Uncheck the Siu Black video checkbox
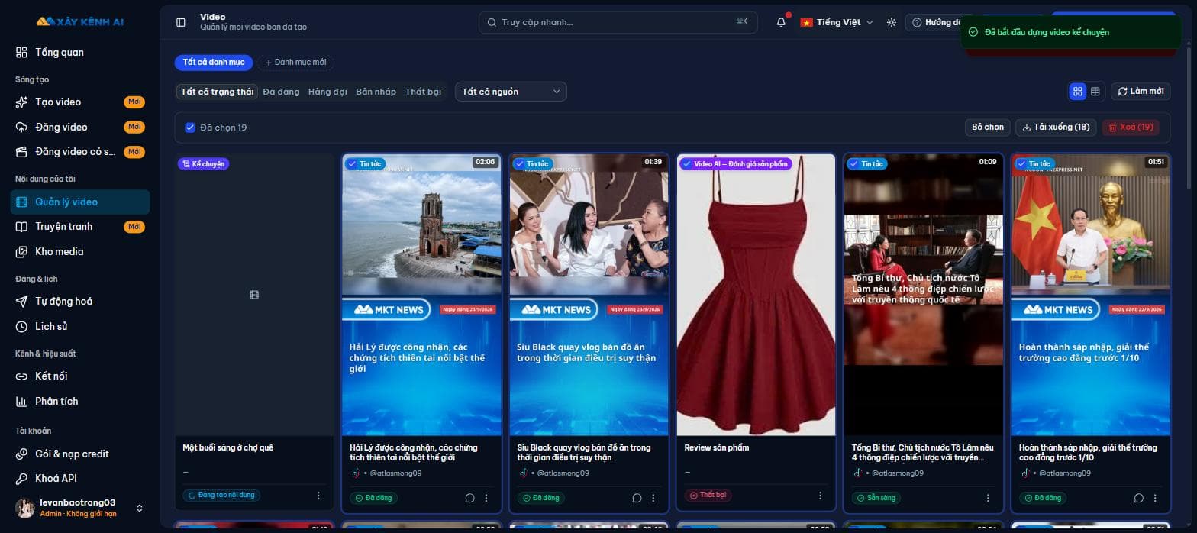The image size is (1197, 533). click(x=519, y=163)
